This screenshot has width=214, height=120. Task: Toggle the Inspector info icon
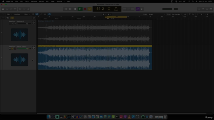[x=7, y=9]
